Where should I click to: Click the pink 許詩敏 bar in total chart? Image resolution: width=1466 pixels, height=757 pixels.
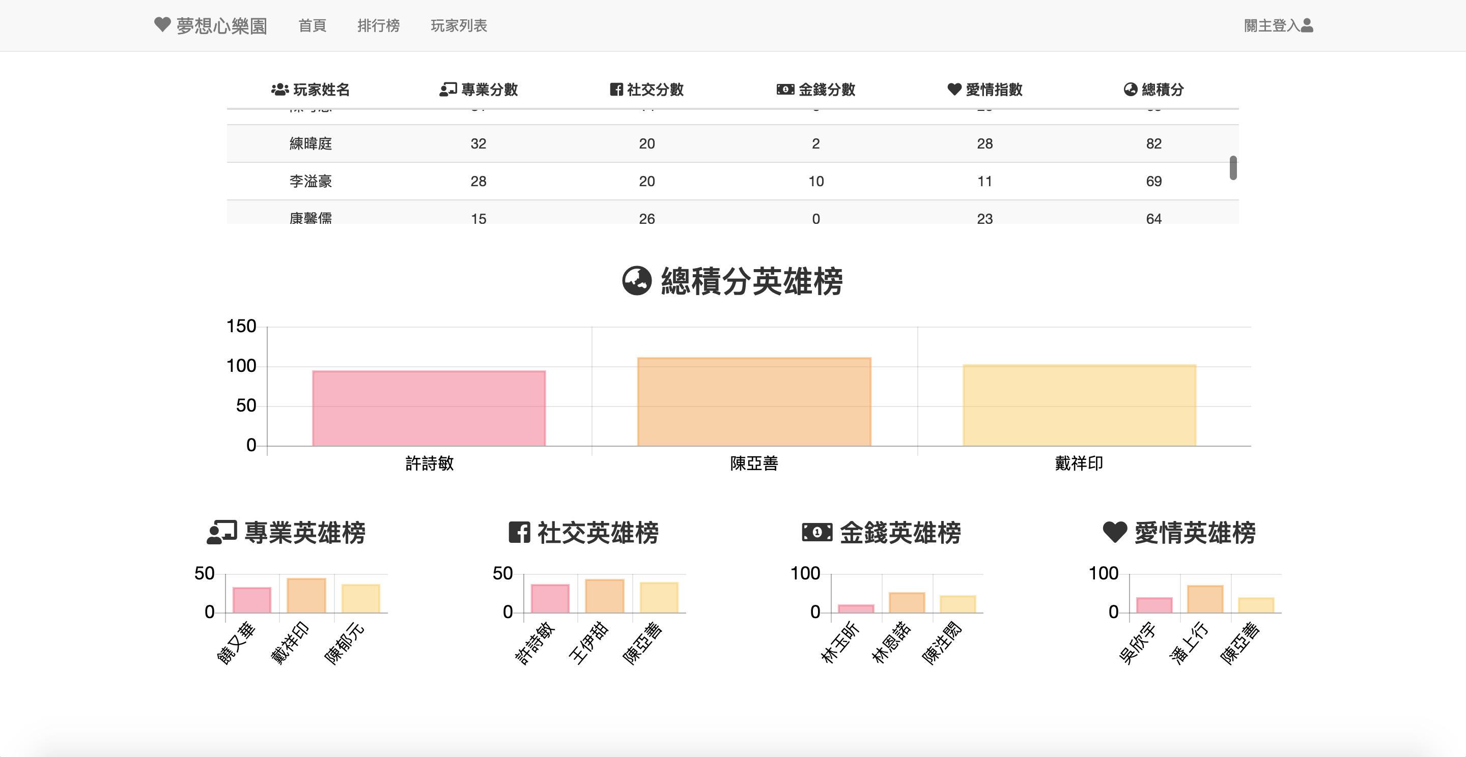pos(429,409)
